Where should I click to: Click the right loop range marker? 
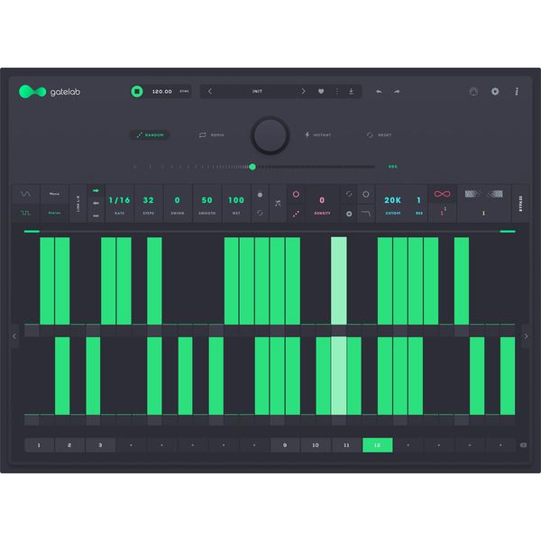[508, 232]
